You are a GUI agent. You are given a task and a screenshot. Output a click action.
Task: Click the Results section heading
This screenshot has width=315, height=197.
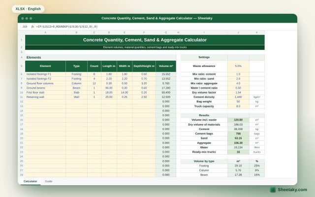[204, 115]
